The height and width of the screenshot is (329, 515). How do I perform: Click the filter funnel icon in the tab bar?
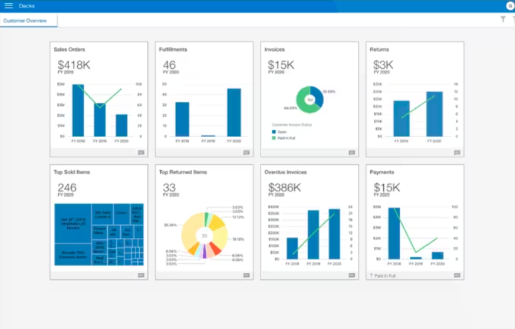[503, 20]
